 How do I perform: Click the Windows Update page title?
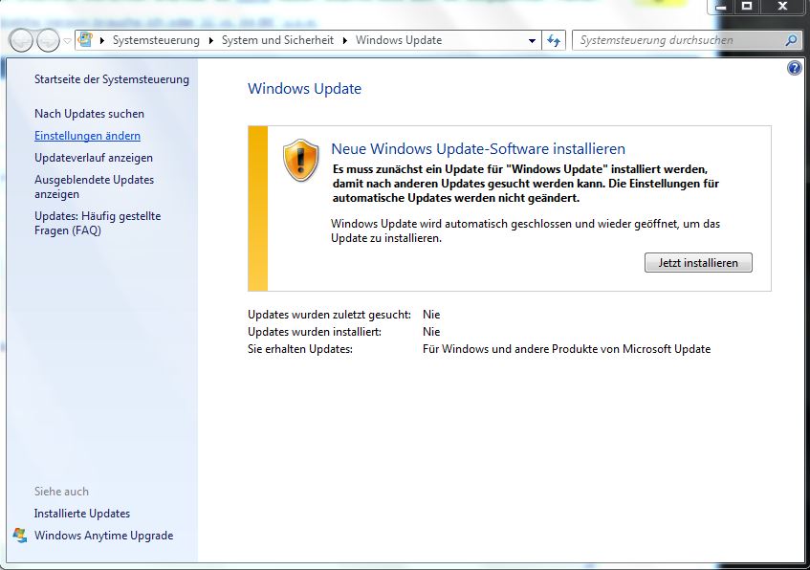click(304, 88)
